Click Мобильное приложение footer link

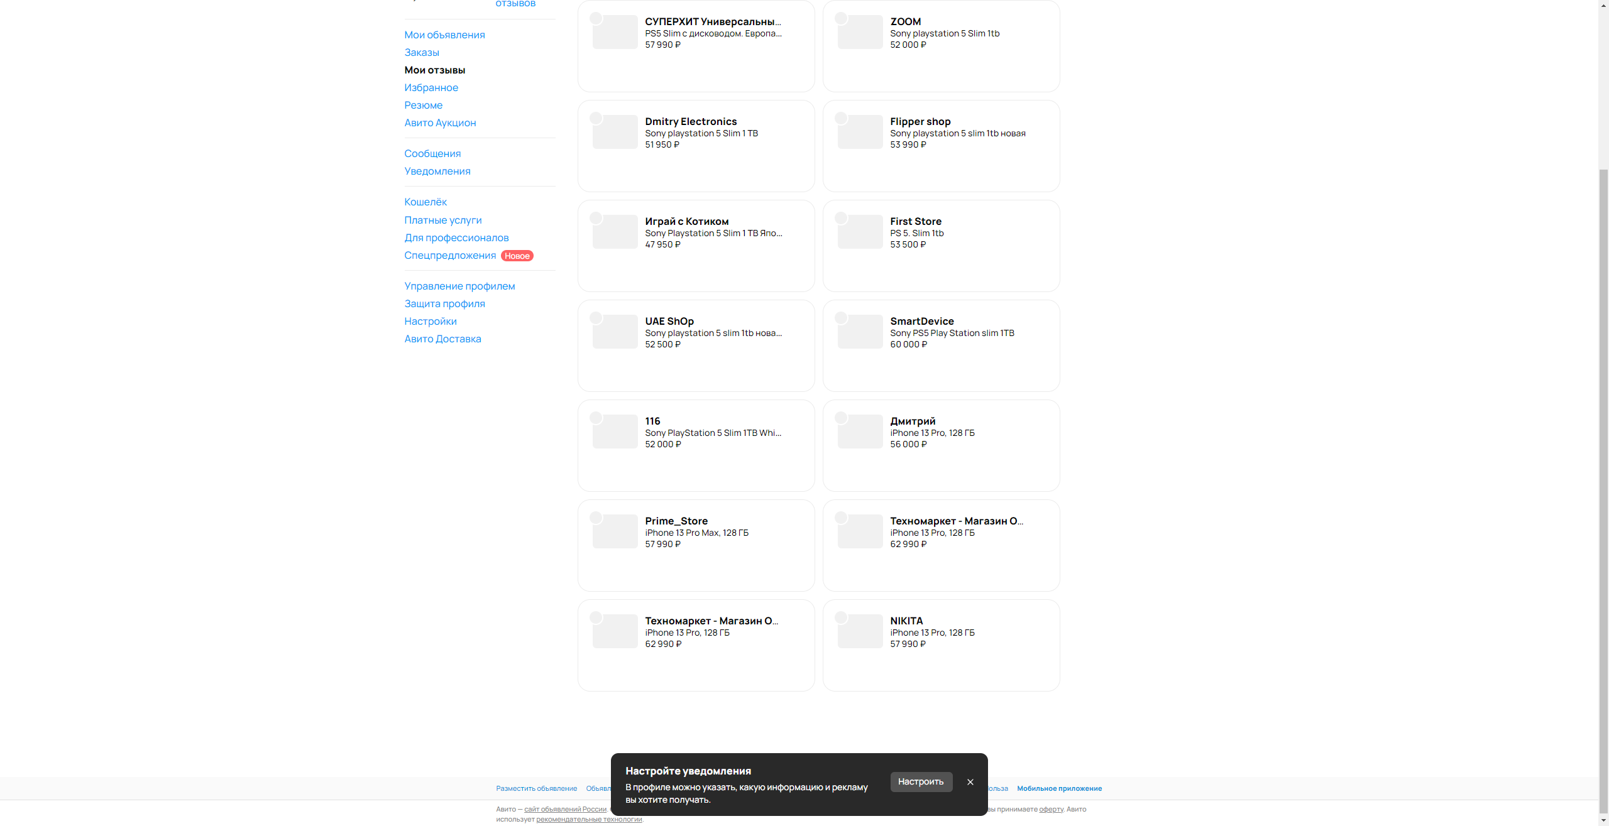[1059, 788]
